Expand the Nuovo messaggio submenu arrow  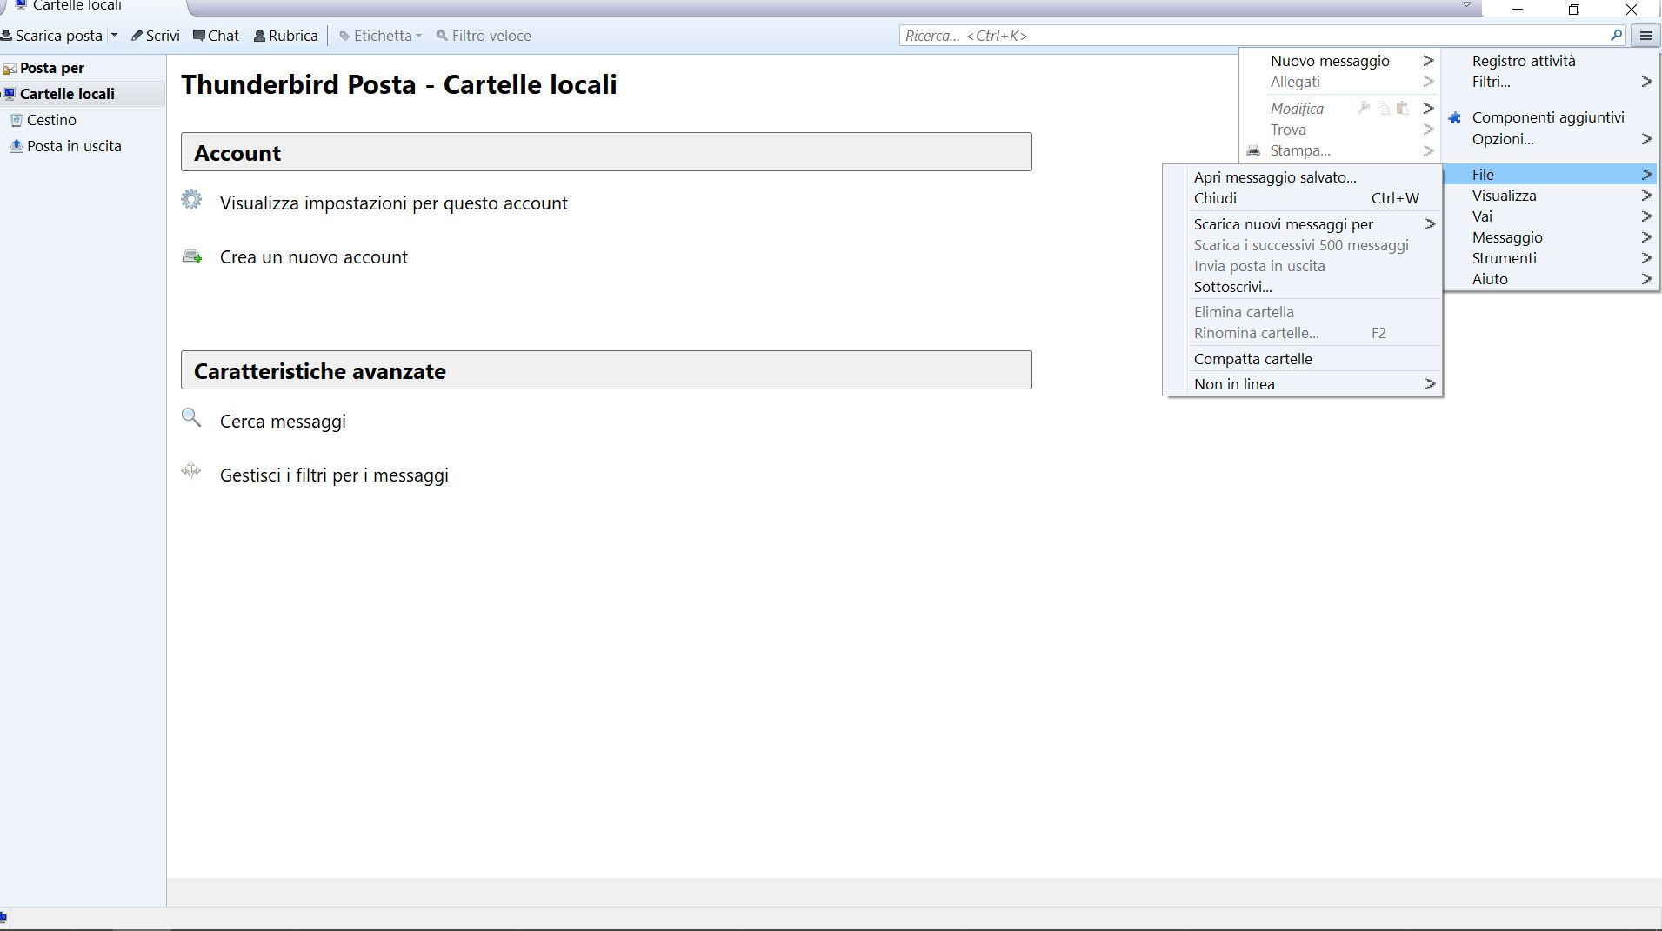pyautogui.click(x=1428, y=61)
